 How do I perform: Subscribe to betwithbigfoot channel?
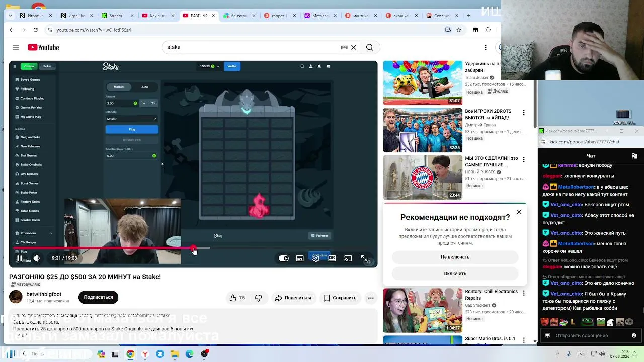tap(98, 297)
